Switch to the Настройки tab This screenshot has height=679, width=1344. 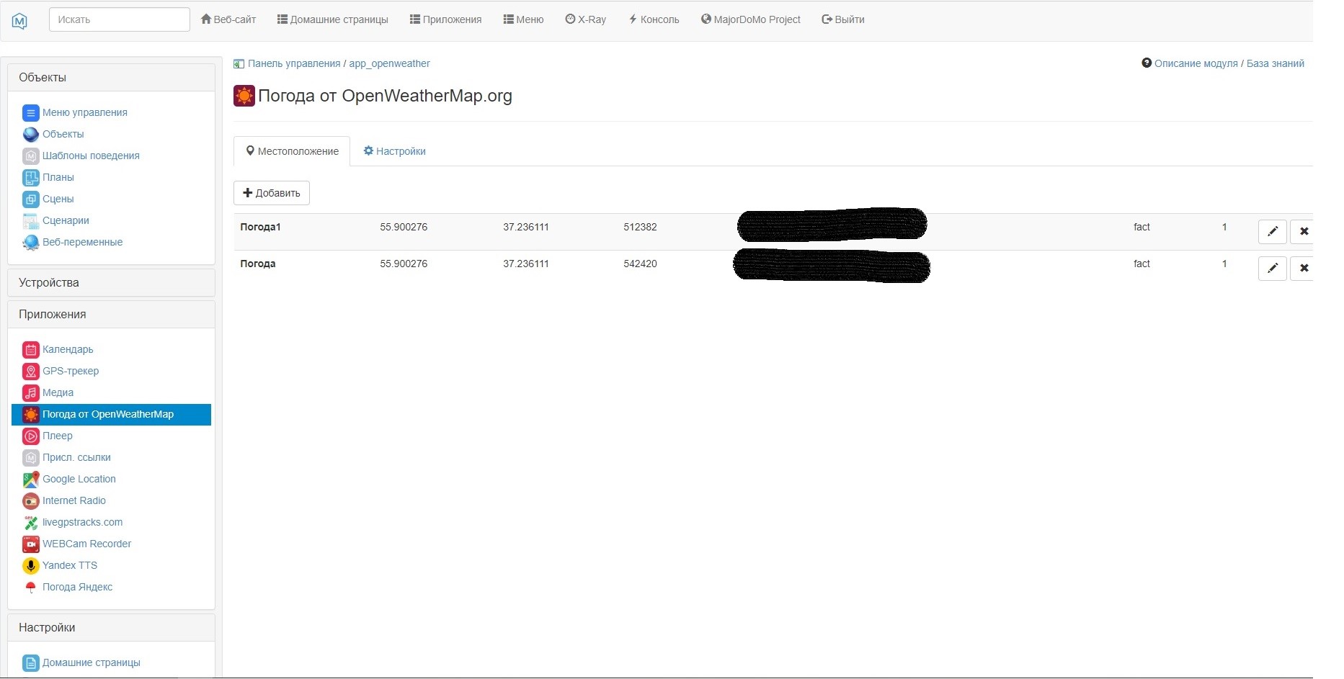395,151
